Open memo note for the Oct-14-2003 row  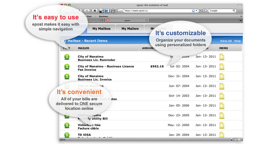(x=222, y=96)
